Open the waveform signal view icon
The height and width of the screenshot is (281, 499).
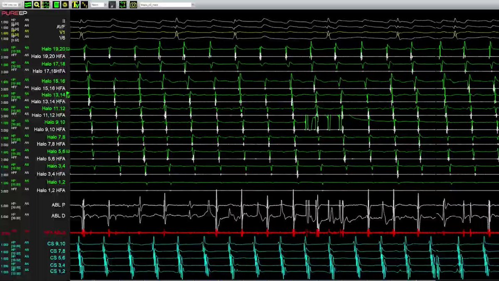click(x=45, y=5)
